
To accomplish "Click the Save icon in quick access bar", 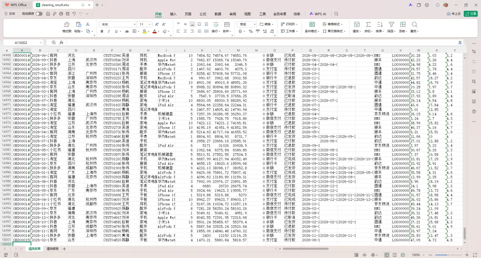I will coord(48,14).
